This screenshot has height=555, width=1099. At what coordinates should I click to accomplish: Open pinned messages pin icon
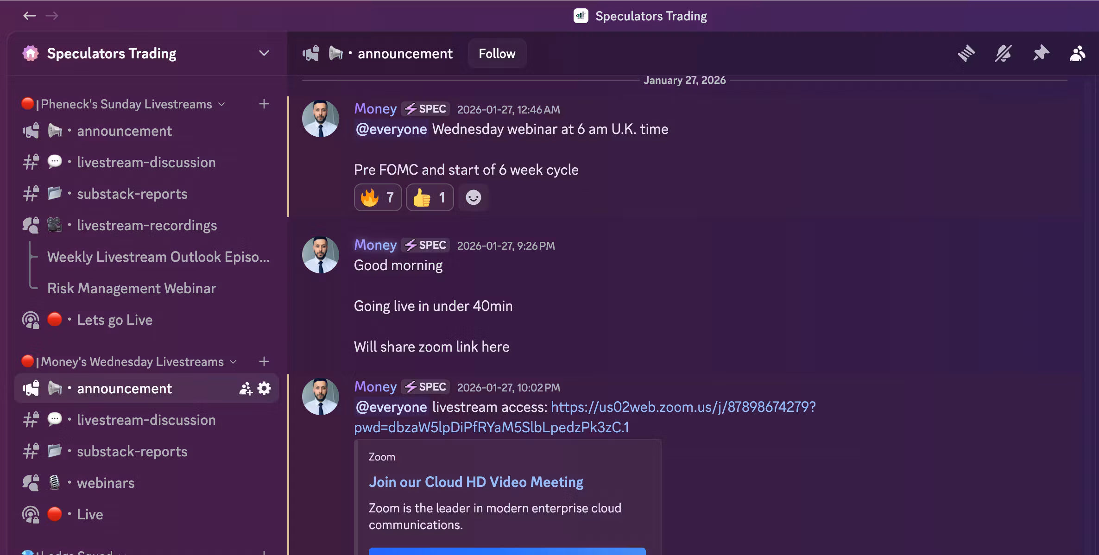point(1041,53)
